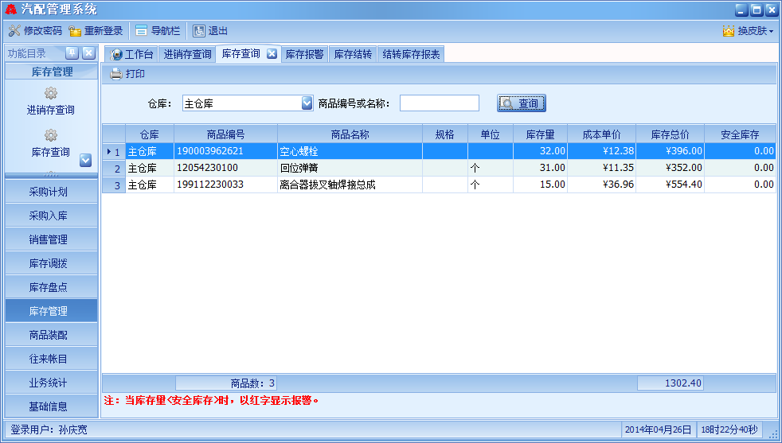Click the 商品编号或名称 input field
Screen dimensions: 782x443
[x=439, y=103]
